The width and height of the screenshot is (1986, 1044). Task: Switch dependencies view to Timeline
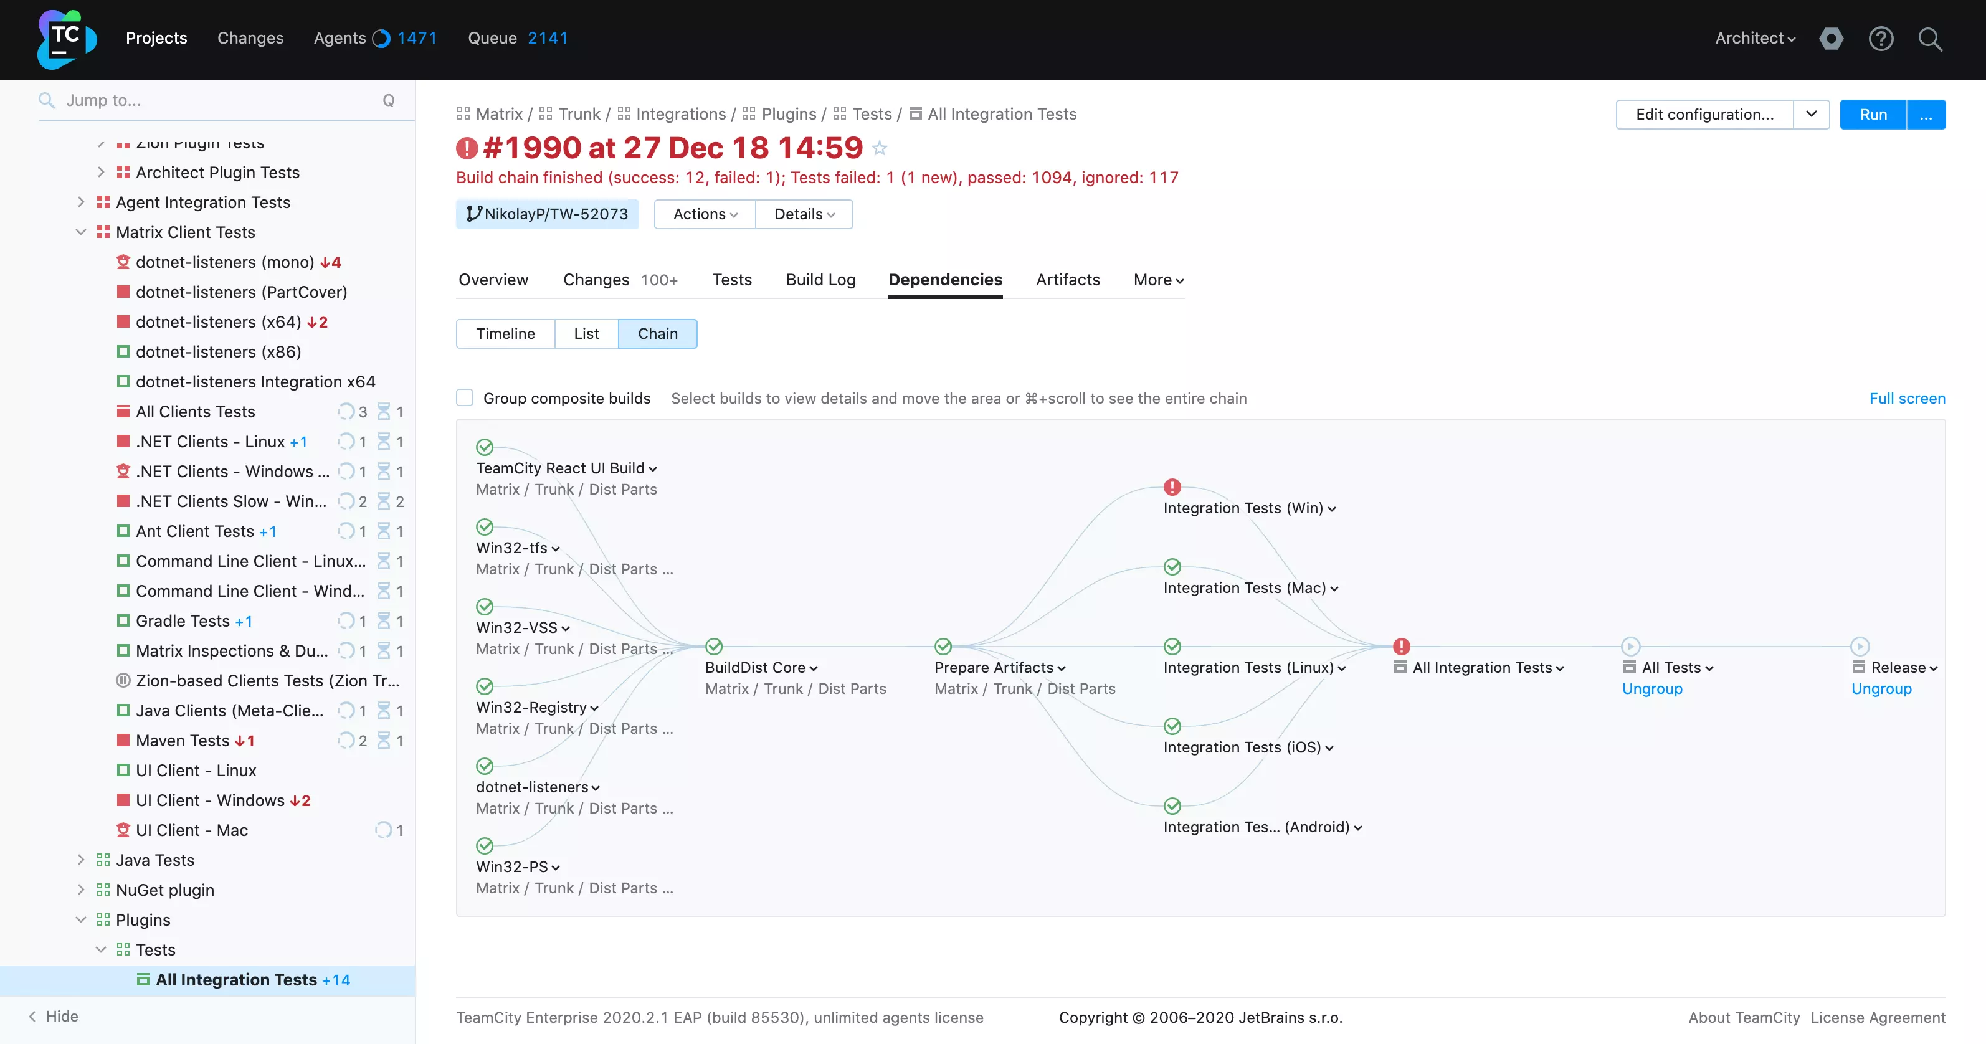click(505, 334)
